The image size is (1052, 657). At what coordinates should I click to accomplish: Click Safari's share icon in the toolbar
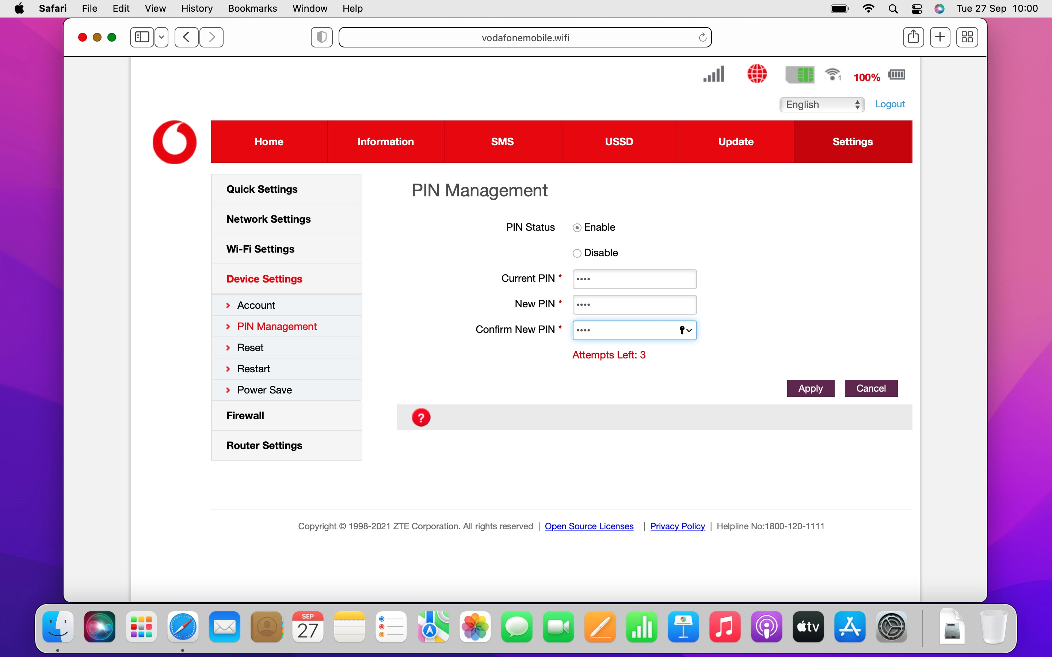(x=913, y=37)
